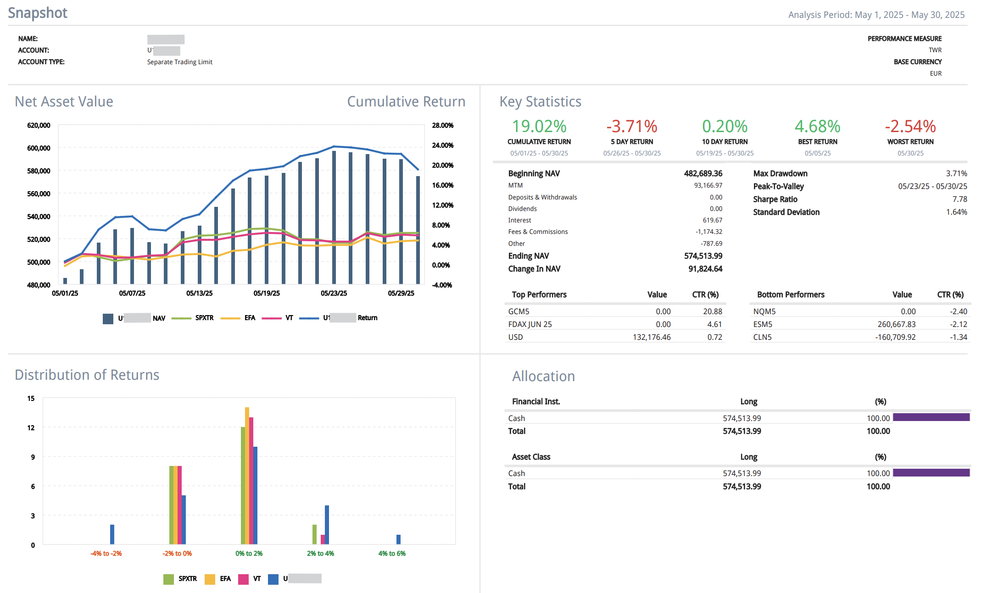Select the GCM5 top performer row

click(x=615, y=311)
